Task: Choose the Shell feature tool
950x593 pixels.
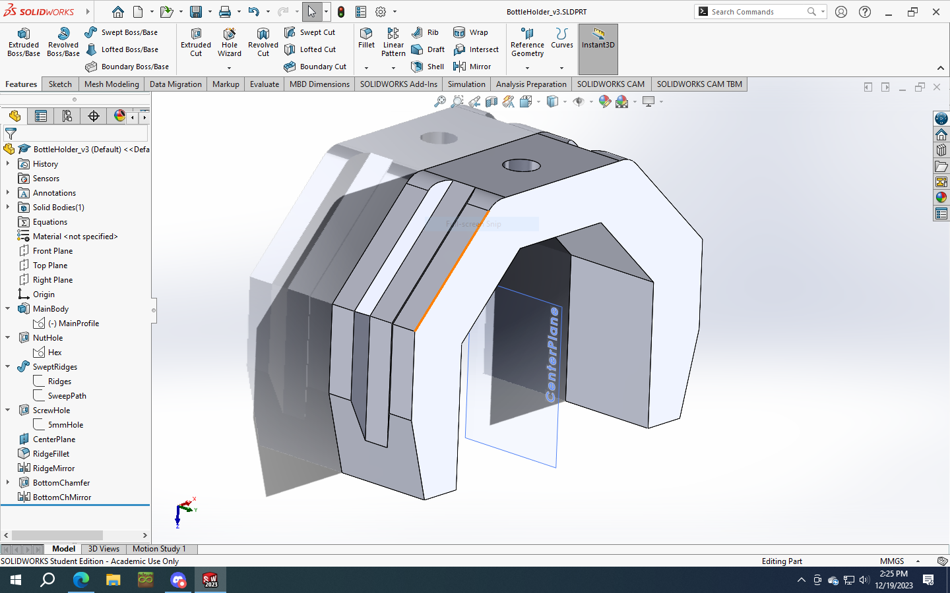Action: [x=427, y=67]
